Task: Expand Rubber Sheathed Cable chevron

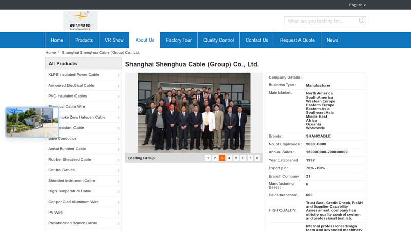Action: [119, 160]
